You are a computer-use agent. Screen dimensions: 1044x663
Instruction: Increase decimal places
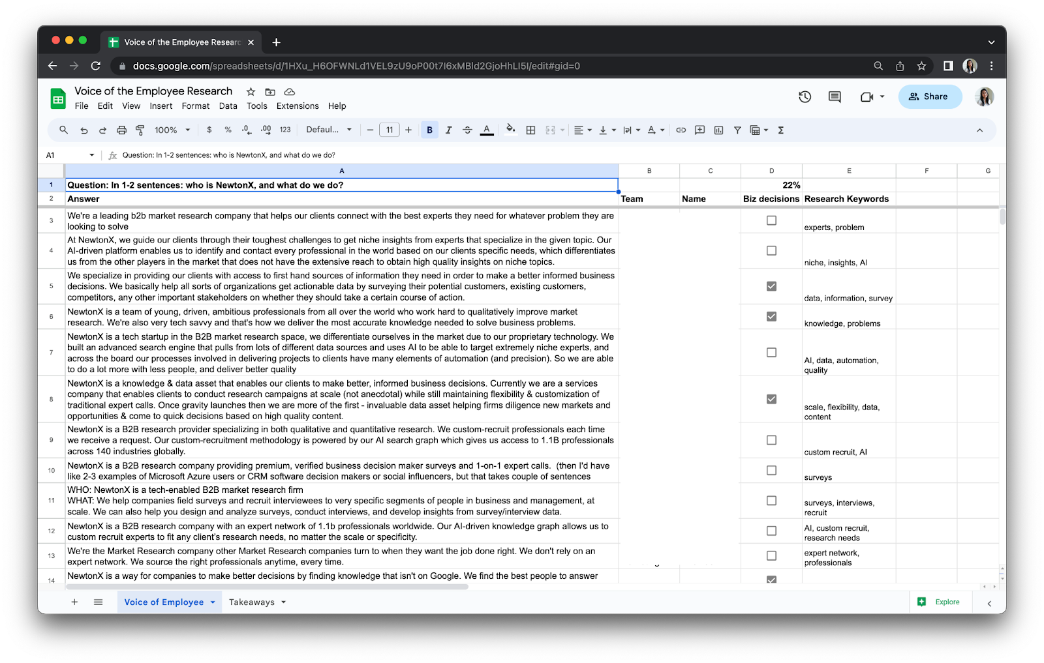point(266,130)
